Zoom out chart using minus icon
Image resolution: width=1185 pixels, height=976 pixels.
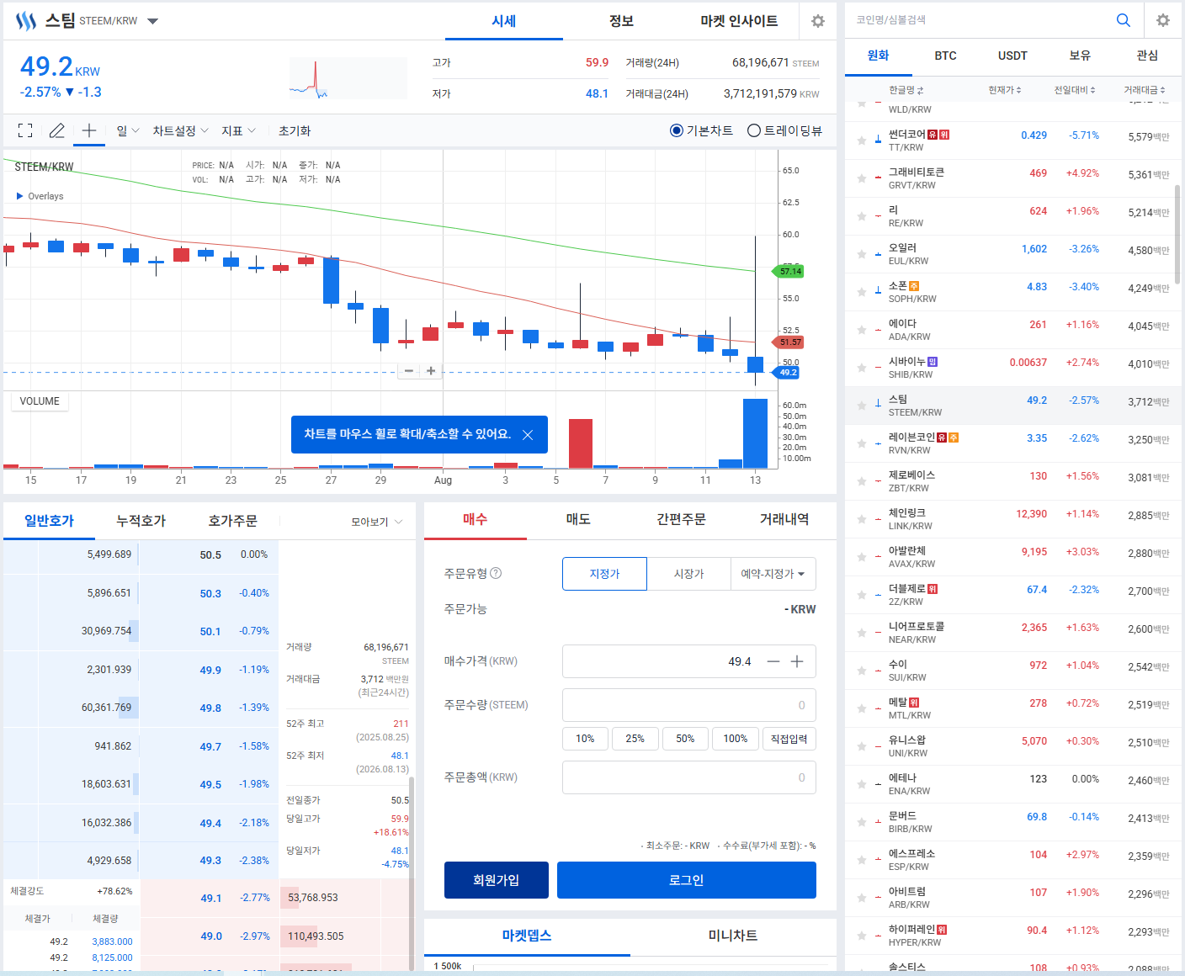409,371
